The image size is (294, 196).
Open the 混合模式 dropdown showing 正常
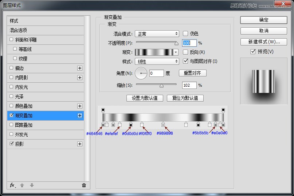[x=157, y=34]
